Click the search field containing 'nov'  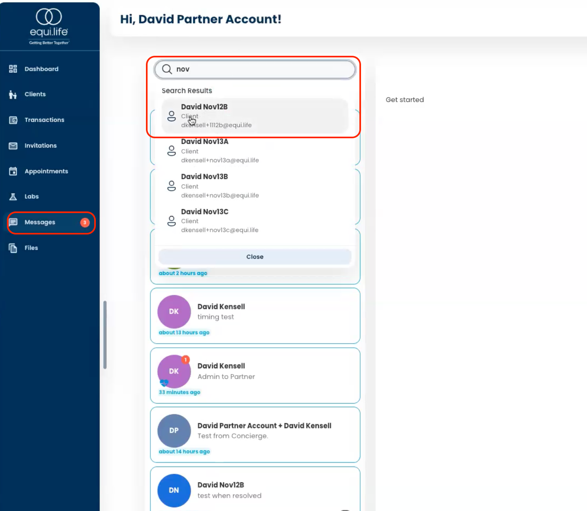(263, 69)
